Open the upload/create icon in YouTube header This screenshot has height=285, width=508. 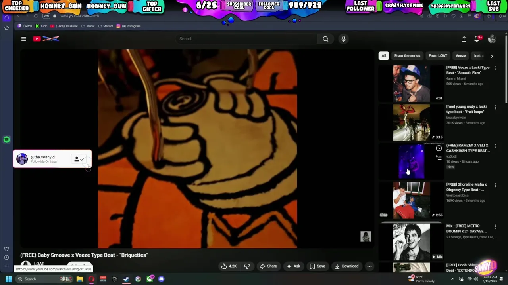464,39
